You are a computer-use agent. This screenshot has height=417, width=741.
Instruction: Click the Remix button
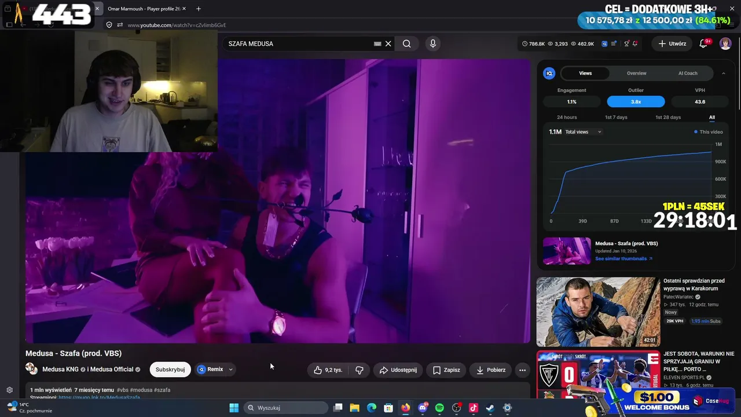pos(210,370)
